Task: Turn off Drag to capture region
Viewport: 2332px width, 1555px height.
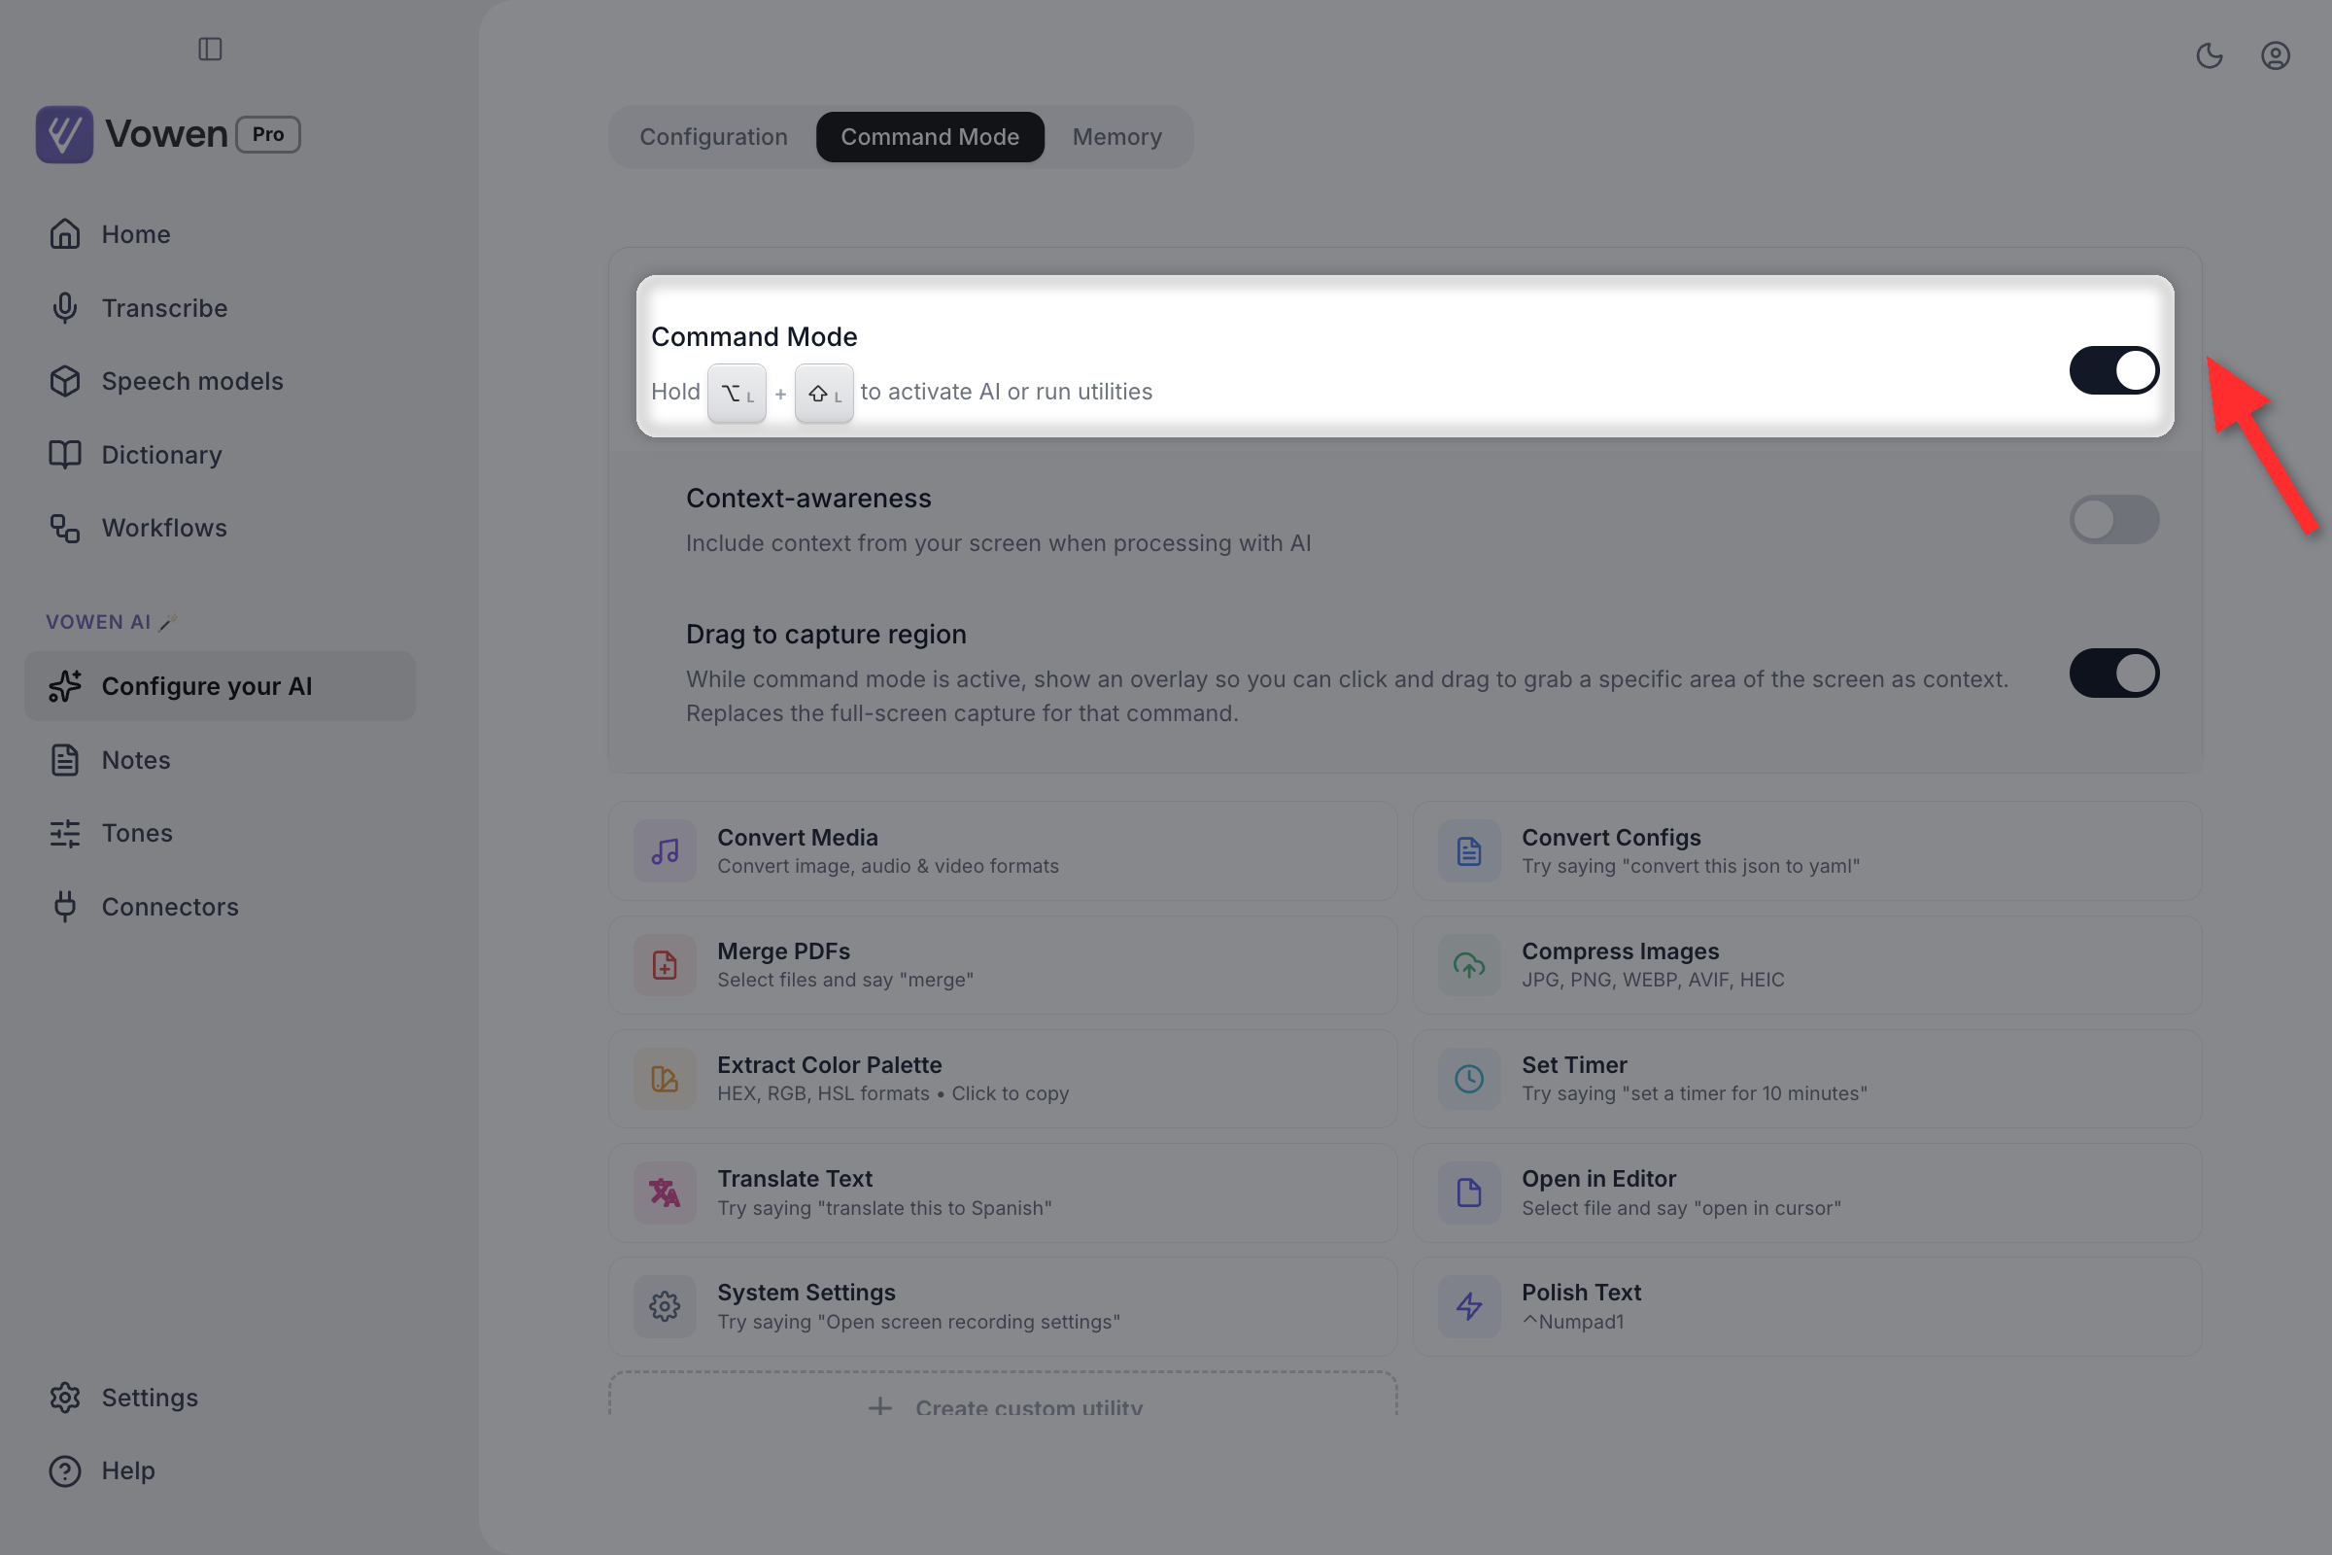Action: [2114, 674]
